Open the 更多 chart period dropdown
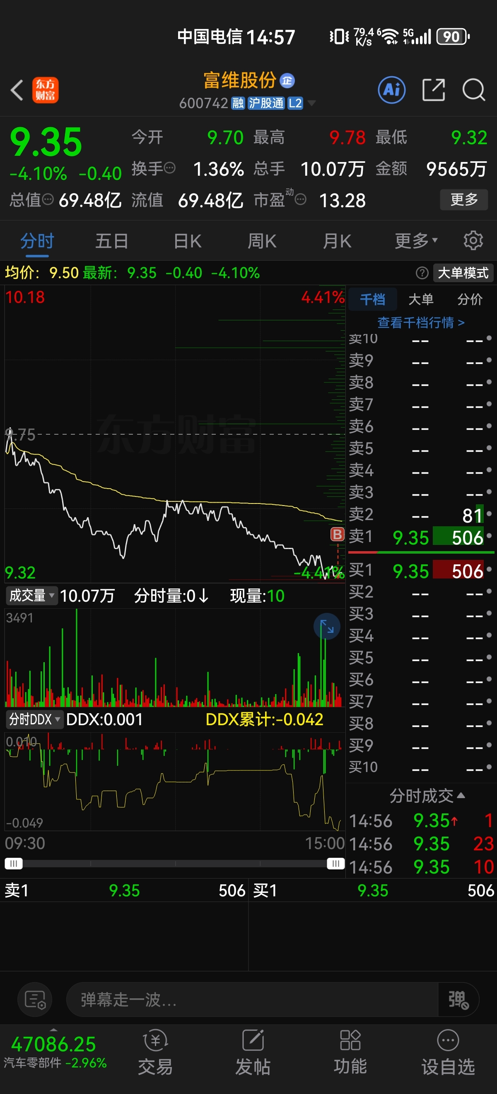Viewport: 497px width, 1094px height. 416,241
